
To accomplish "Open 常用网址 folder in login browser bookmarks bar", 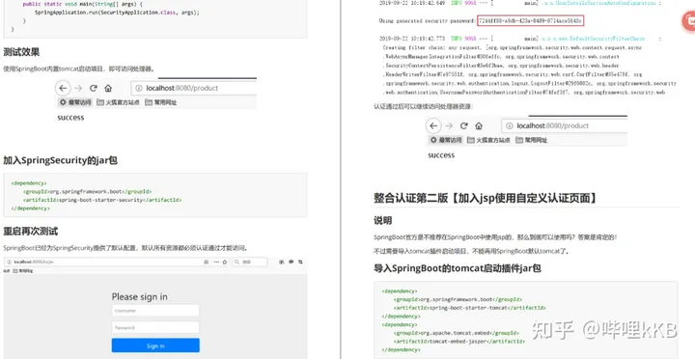I will 22,270.
